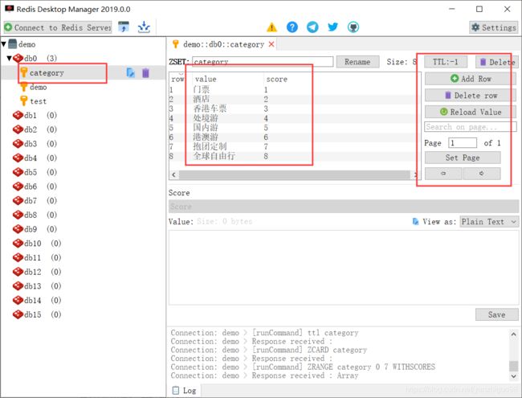Click Connect to Redis Server button
Screen dimensions: 522x398
tap(58, 27)
